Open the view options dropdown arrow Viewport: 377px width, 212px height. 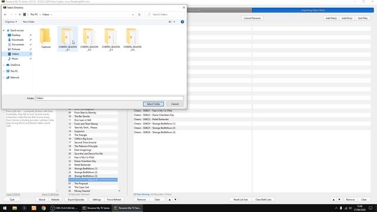click(x=174, y=22)
